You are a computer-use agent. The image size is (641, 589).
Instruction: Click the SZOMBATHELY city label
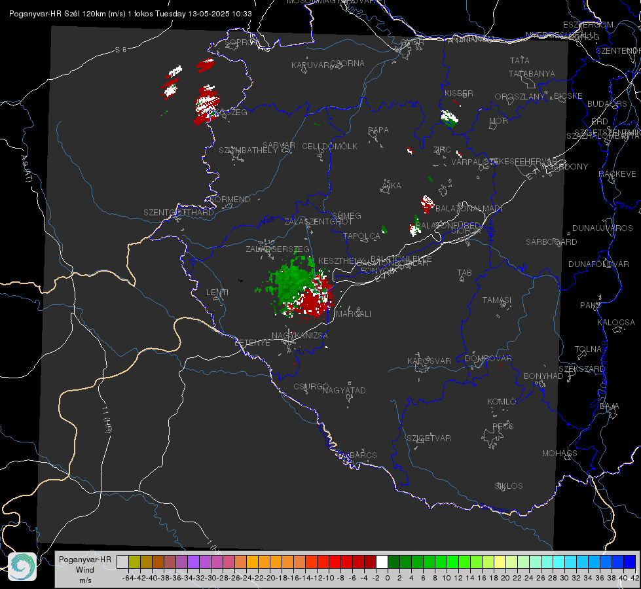click(248, 151)
